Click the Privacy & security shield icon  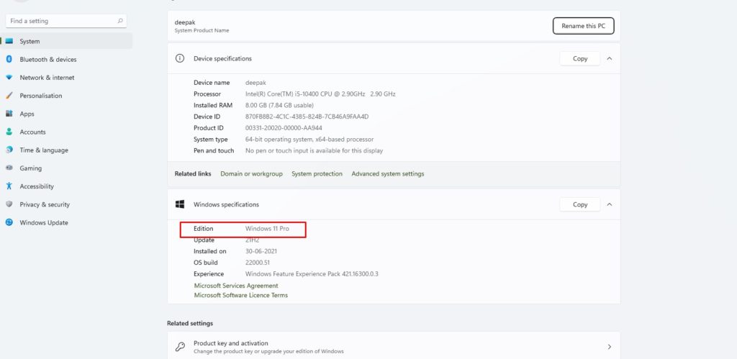9,204
